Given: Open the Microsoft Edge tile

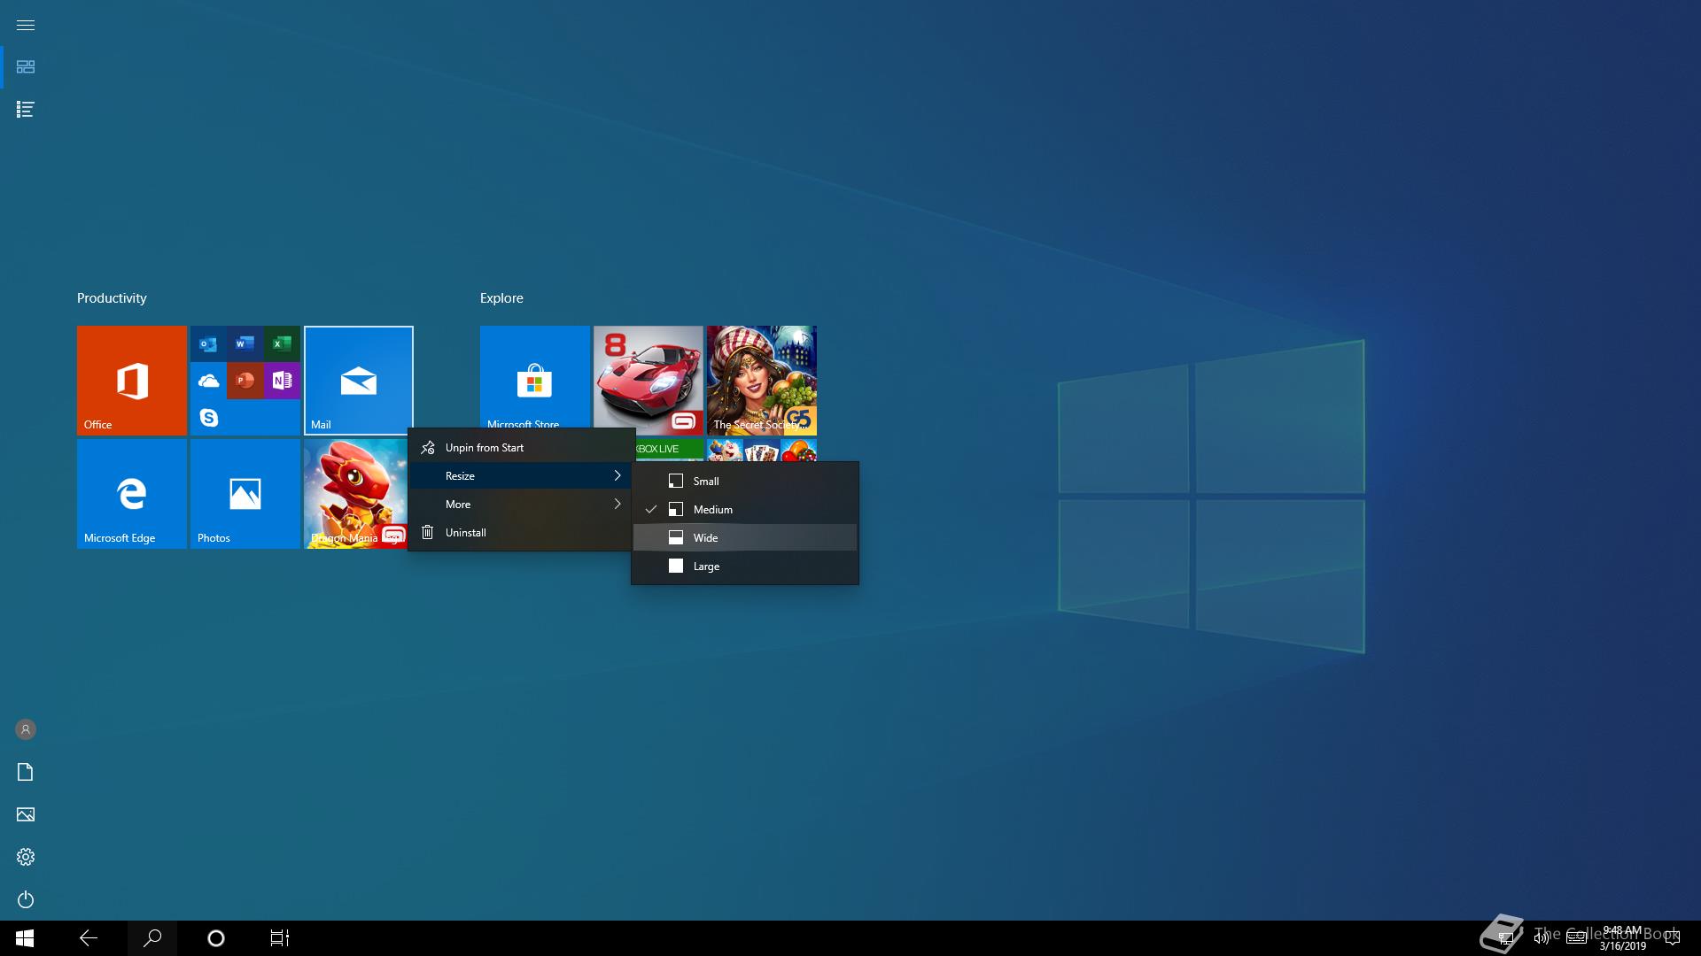Looking at the screenshot, I should tap(132, 494).
